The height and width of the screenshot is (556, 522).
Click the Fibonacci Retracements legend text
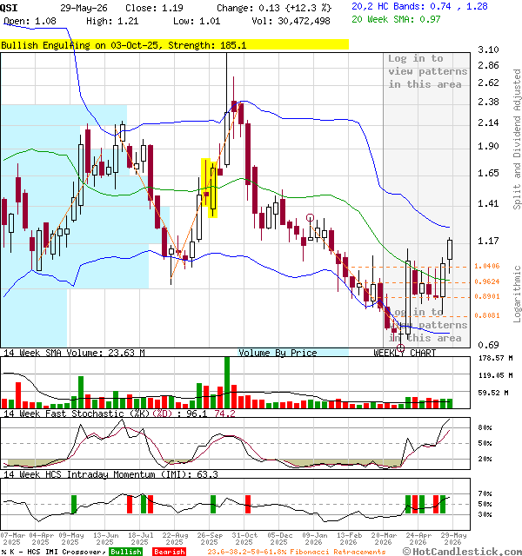click(x=338, y=552)
